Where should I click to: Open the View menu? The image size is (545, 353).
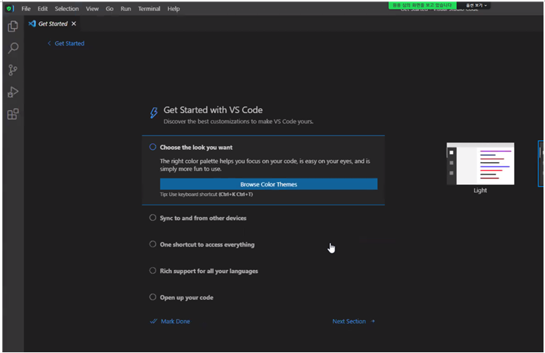pyautogui.click(x=92, y=9)
